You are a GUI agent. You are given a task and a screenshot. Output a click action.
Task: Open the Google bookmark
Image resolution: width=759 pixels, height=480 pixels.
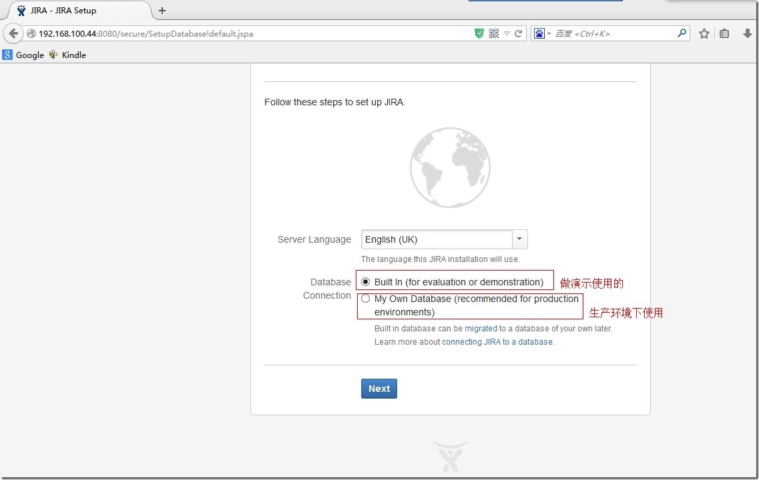pos(23,55)
